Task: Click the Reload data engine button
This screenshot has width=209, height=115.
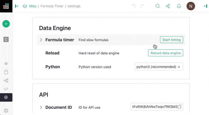Action: click(166, 53)
